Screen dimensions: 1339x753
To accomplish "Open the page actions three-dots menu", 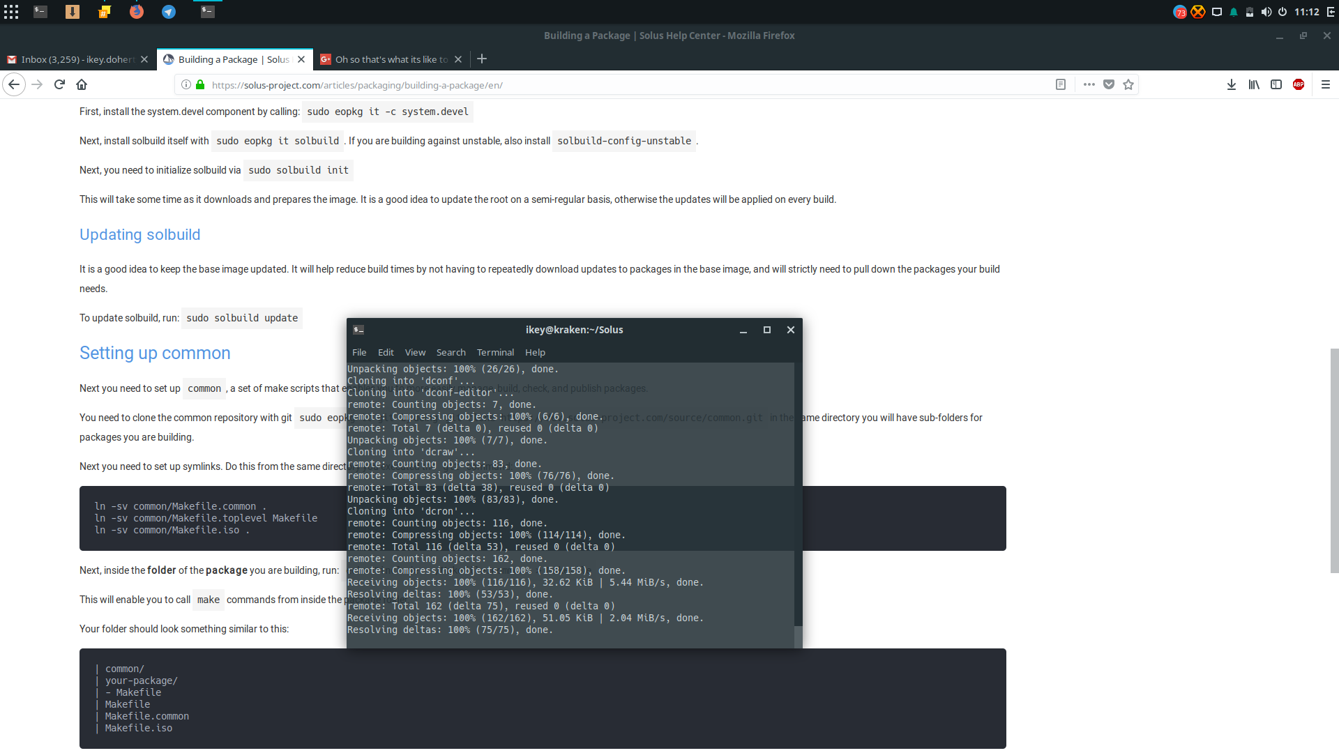I will (x=1089, y=84).
